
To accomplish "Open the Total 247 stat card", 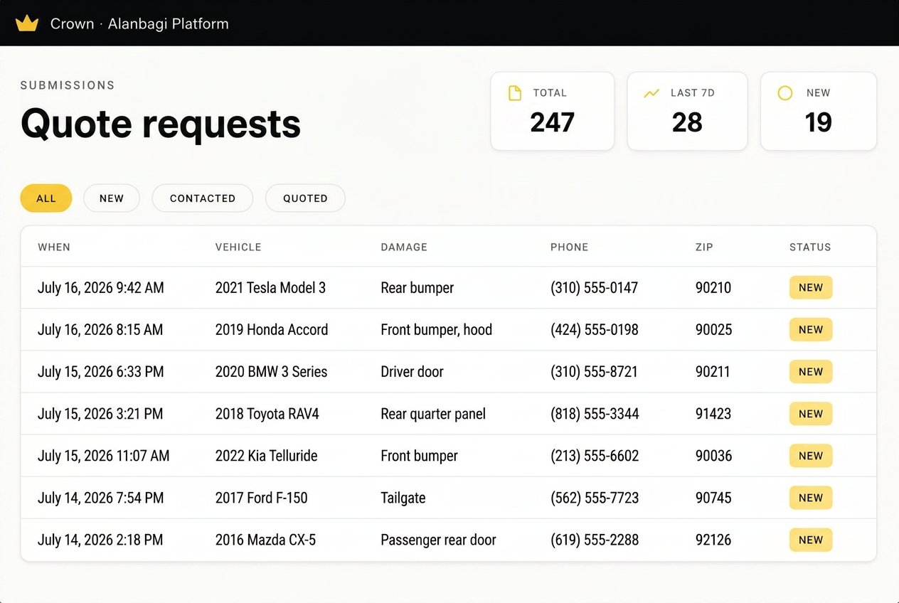I will 553,111.
